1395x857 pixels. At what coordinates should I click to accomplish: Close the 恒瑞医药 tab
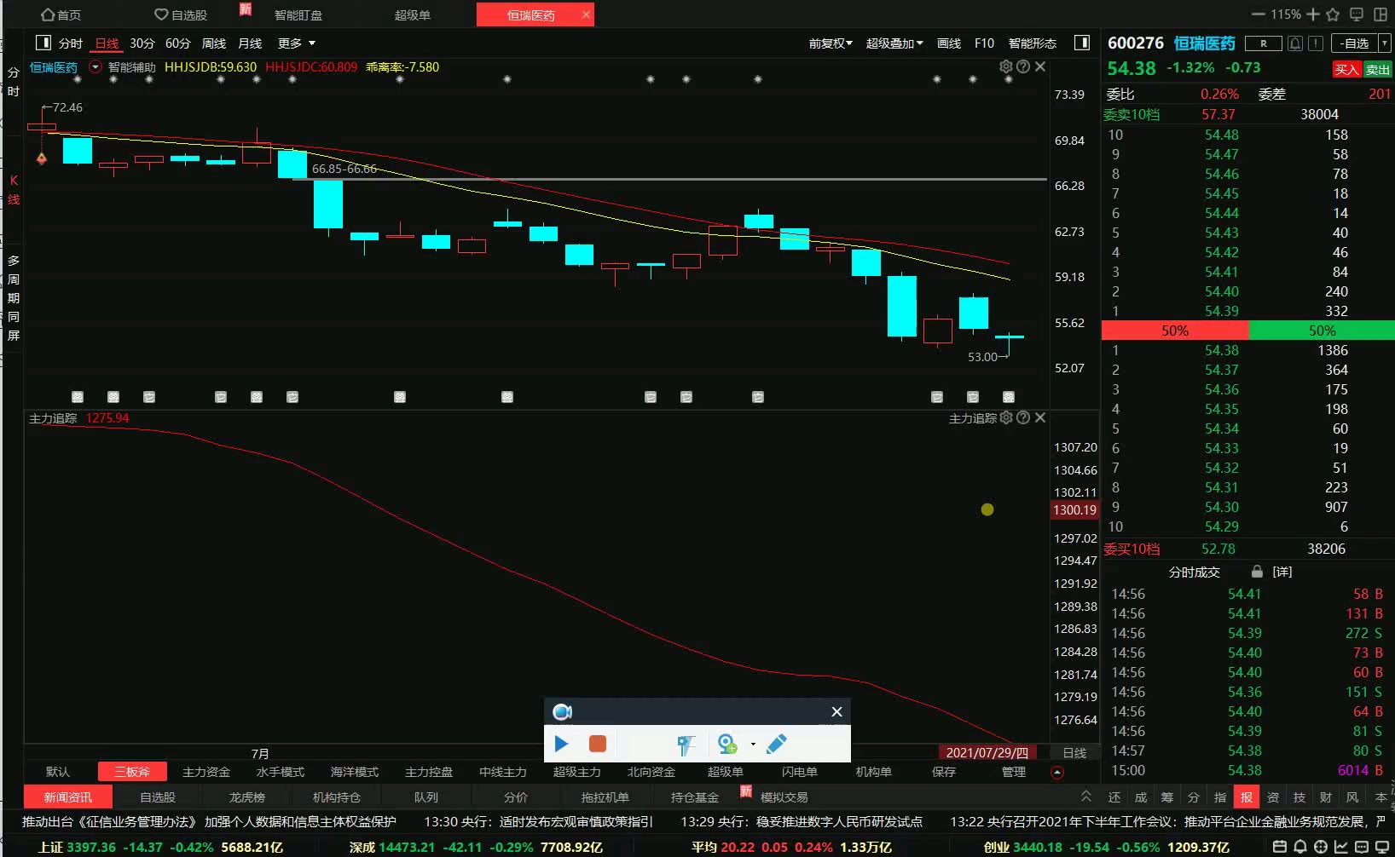[586, 14]
